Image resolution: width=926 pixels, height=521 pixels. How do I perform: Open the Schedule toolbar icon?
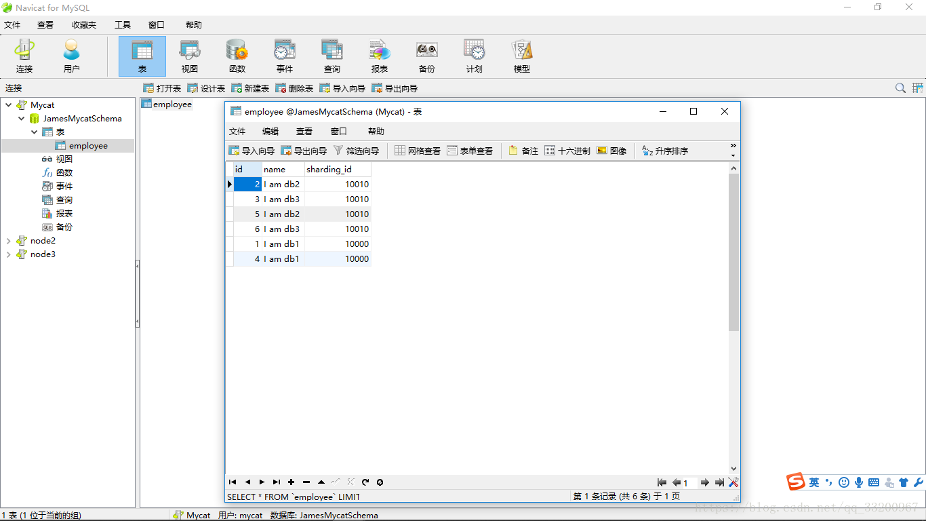click(x=474, y=56)
